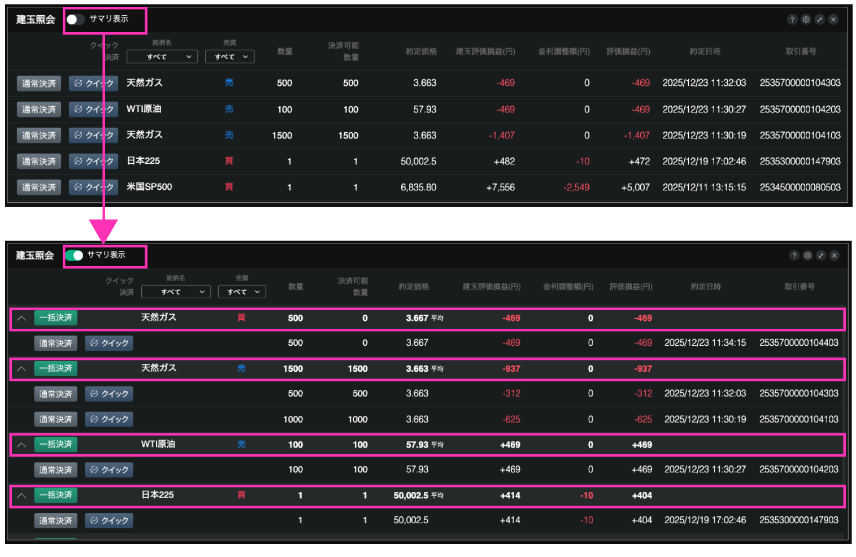856x557 pixels.
Task: Turn on the disabled サマリ表示 switch
Action: 75,20
